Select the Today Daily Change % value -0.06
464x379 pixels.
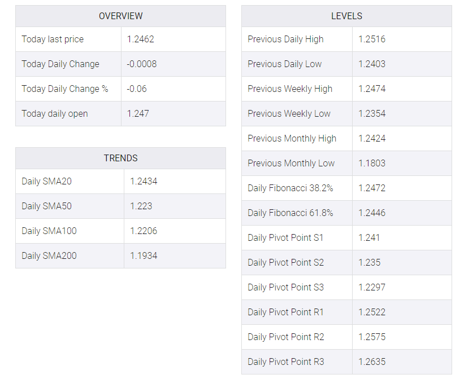(136, 89)
